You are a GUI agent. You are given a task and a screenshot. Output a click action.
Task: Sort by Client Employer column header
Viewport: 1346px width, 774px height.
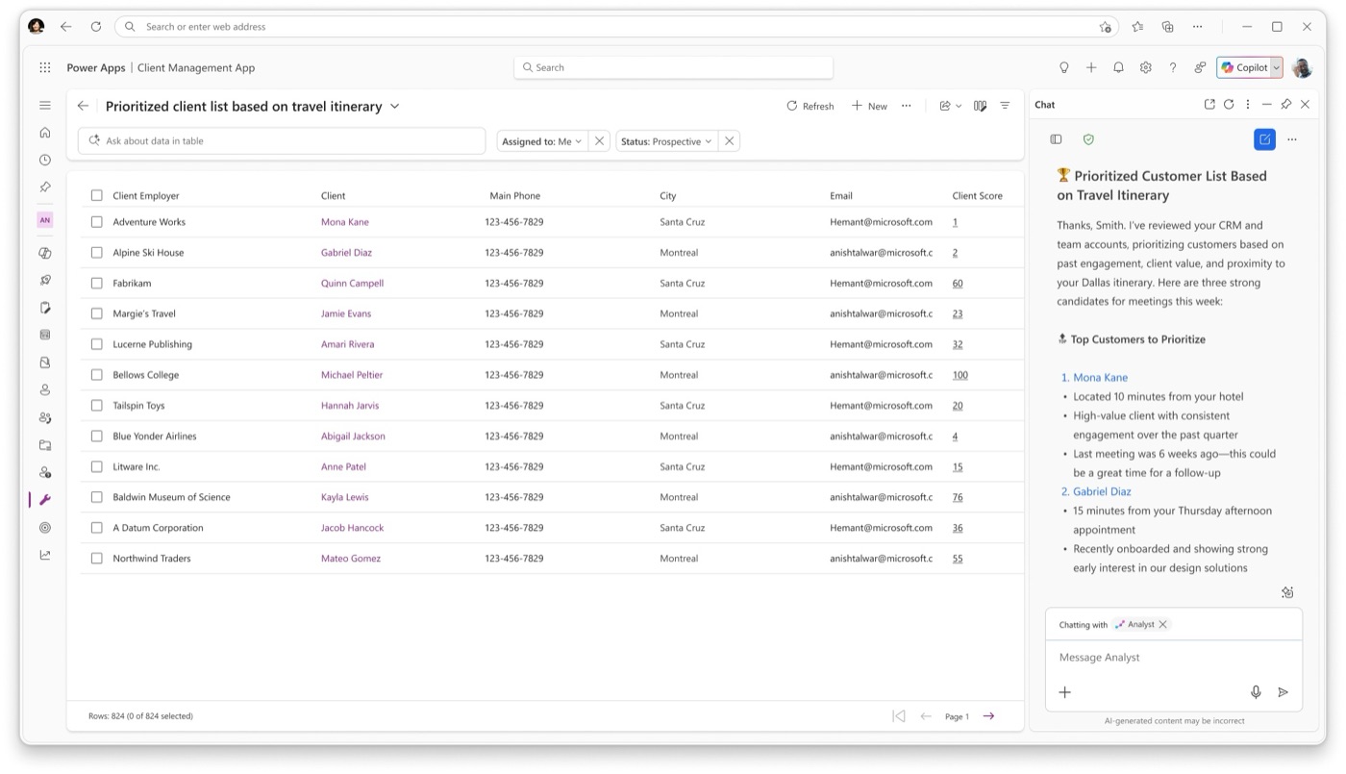[146, 195]
